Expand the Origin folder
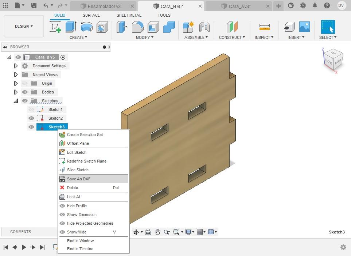351x256 pixels. [16, 83]
